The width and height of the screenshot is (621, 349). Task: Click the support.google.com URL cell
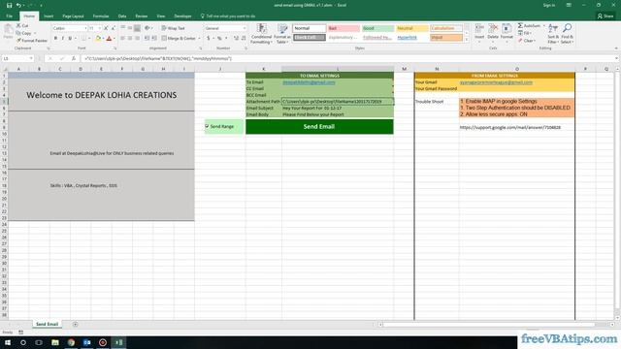pos(509,127)
